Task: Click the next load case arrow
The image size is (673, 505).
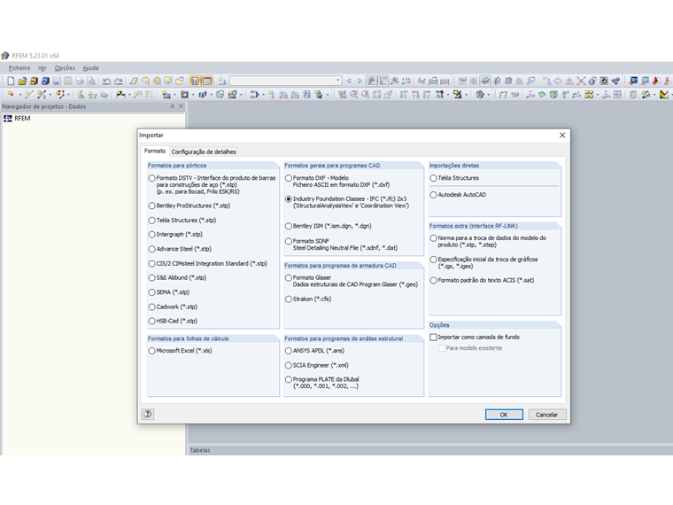Action: (x=360, y=81)
